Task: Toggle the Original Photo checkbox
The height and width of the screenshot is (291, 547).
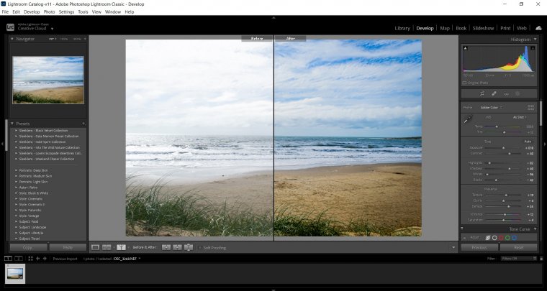Action: [x=464, y=83]
